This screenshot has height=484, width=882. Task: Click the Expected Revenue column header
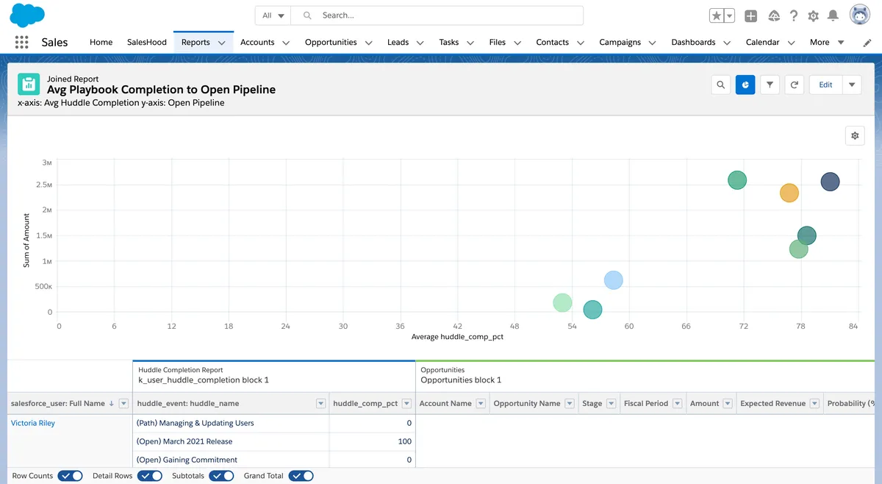point(772,403)
